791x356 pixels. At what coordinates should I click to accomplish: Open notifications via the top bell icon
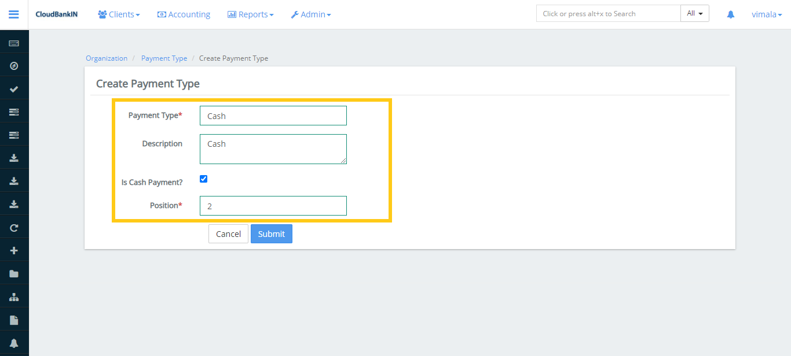[730, 14]
